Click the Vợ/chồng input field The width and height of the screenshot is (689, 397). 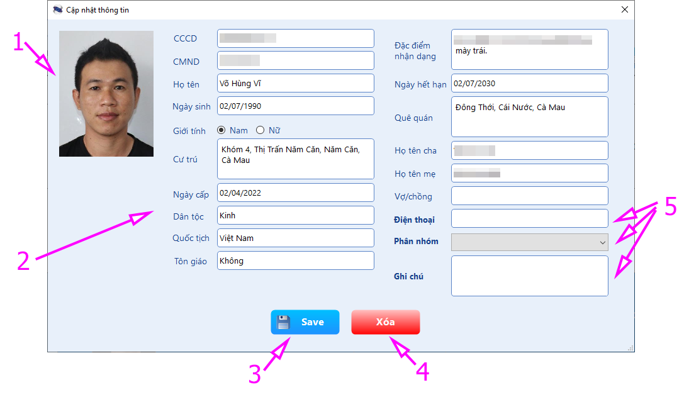pos(529,196)
